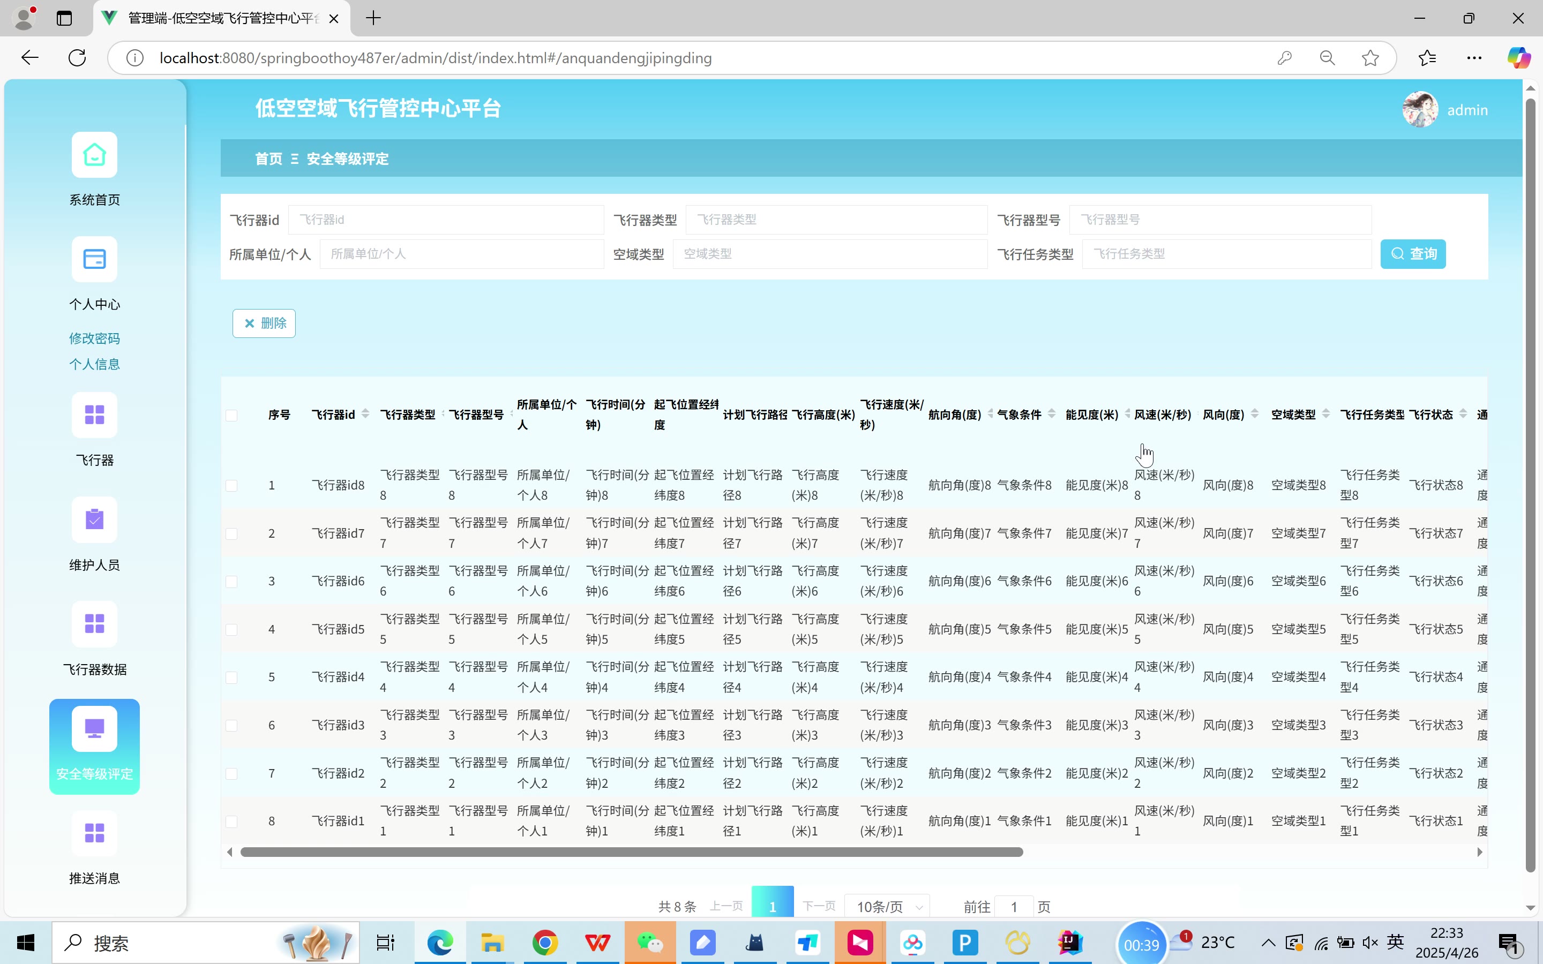Click the 个人中心 card icon
This screenshot has height=964, width=1543.
[x=94, y=260]
